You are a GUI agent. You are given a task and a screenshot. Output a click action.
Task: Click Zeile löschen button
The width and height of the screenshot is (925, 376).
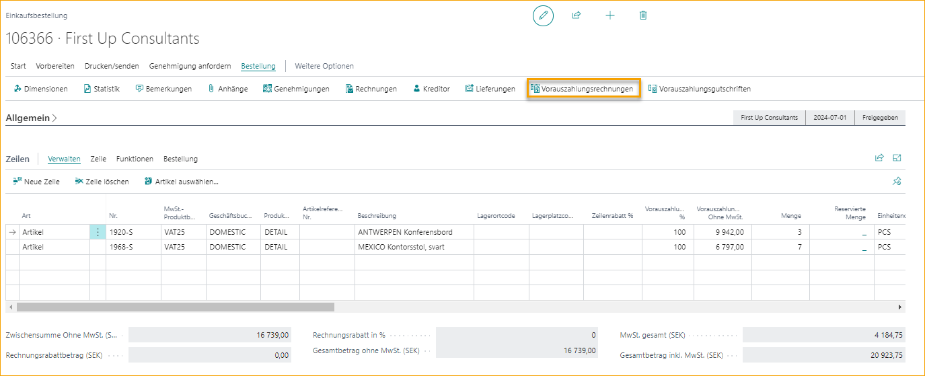pyautogui.click(x=102, y=182)
